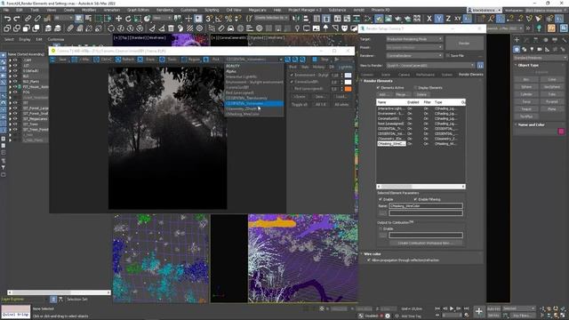
Task: Open the Target dropdown in Render Setup
Action: (414, 39)
